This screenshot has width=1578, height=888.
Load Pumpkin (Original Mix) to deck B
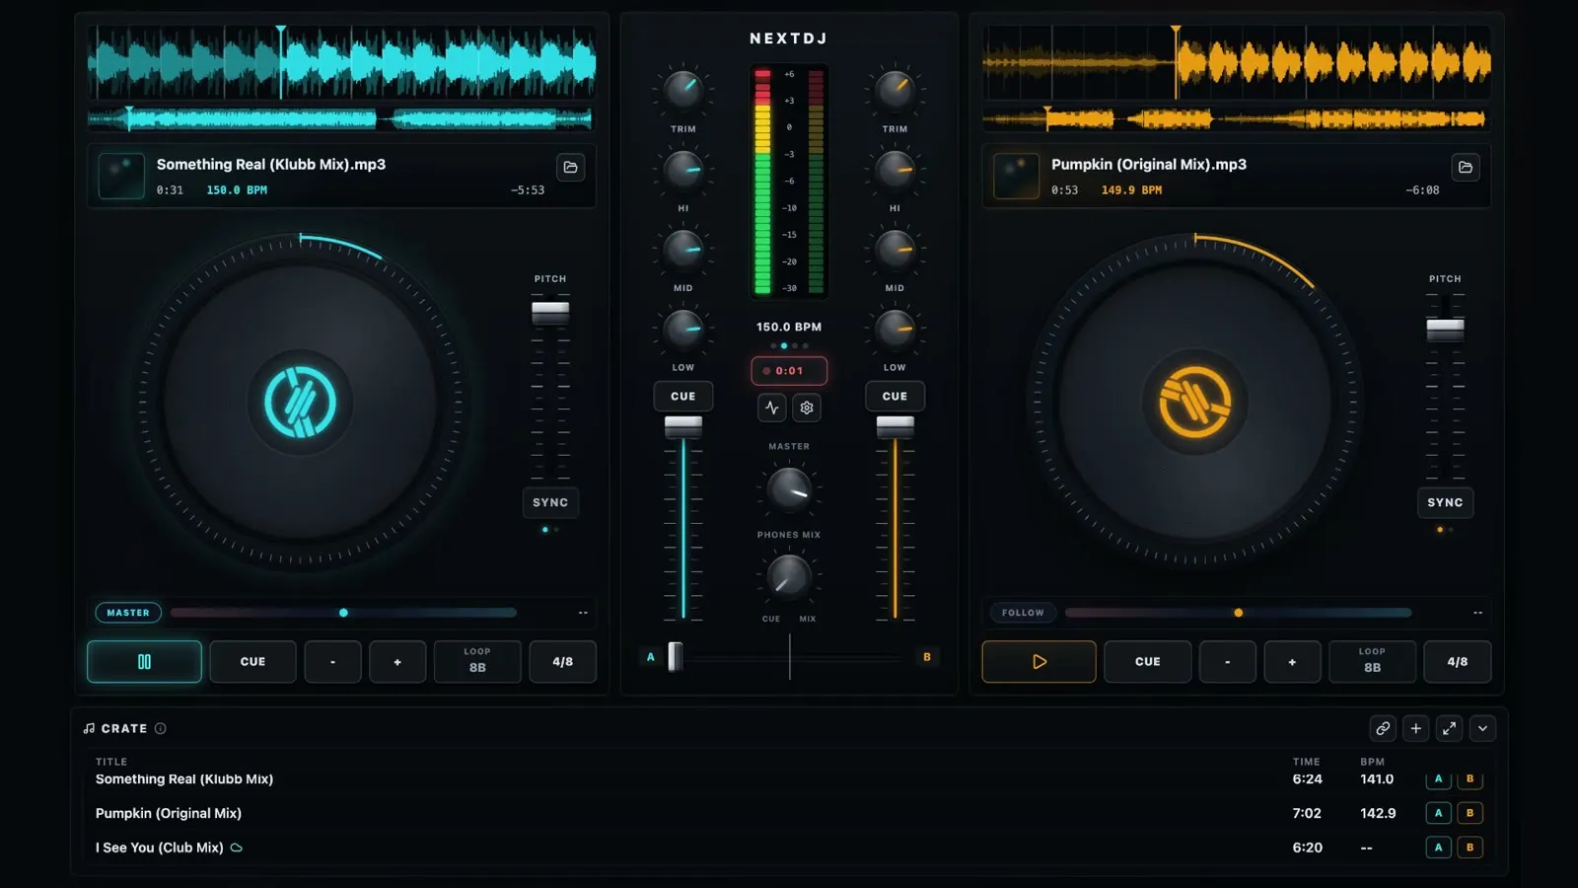click(1470, 813)
